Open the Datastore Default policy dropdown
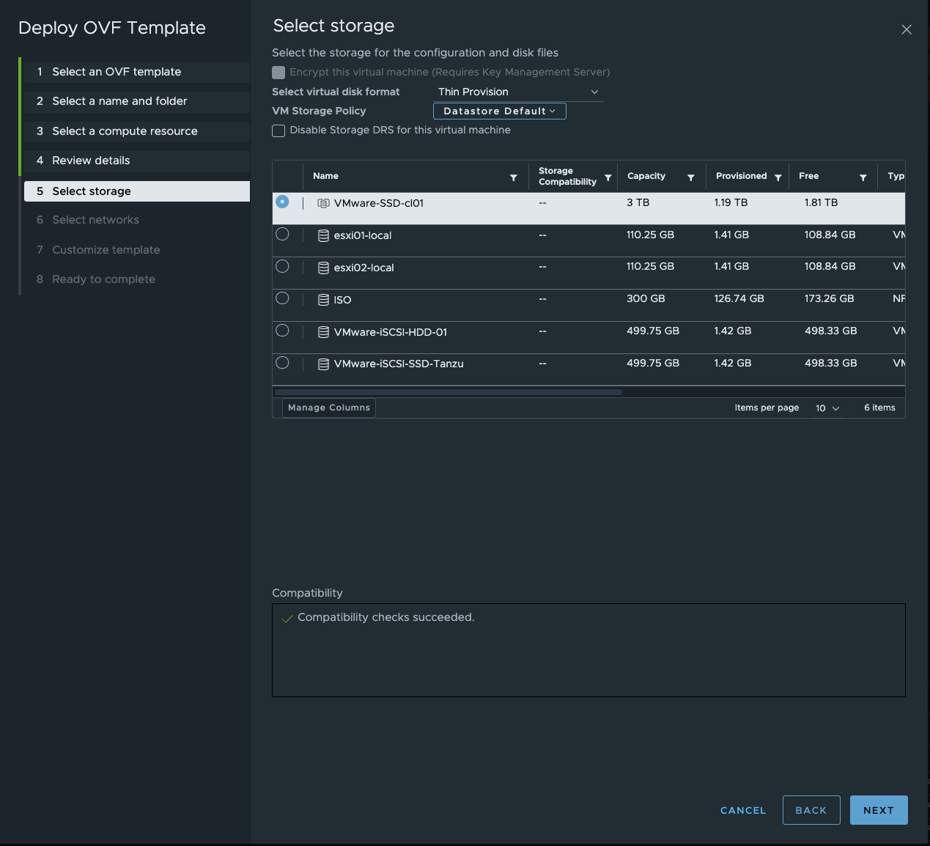 click(x=499, y=111)
